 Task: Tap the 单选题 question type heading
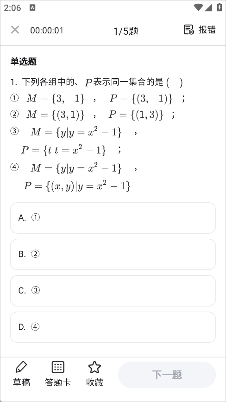click(x=24, y=62)
